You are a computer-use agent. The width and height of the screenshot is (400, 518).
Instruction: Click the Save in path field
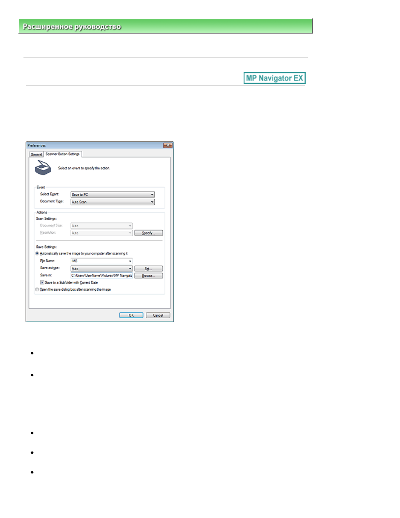(101, 276)
